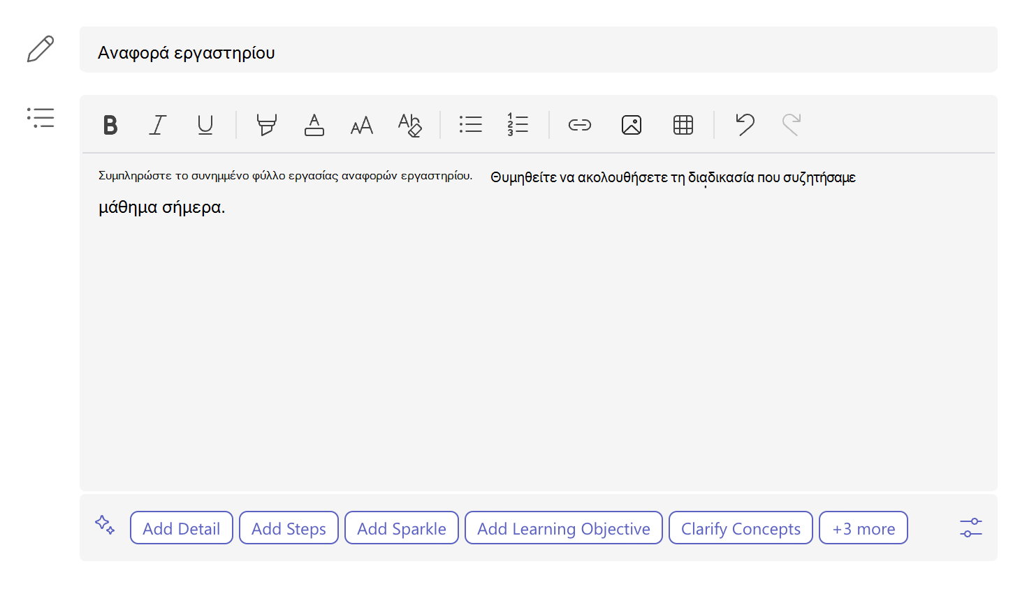Screen dimensions: 1020x589
Task: Insert a bulleted list
Action: 471,125
